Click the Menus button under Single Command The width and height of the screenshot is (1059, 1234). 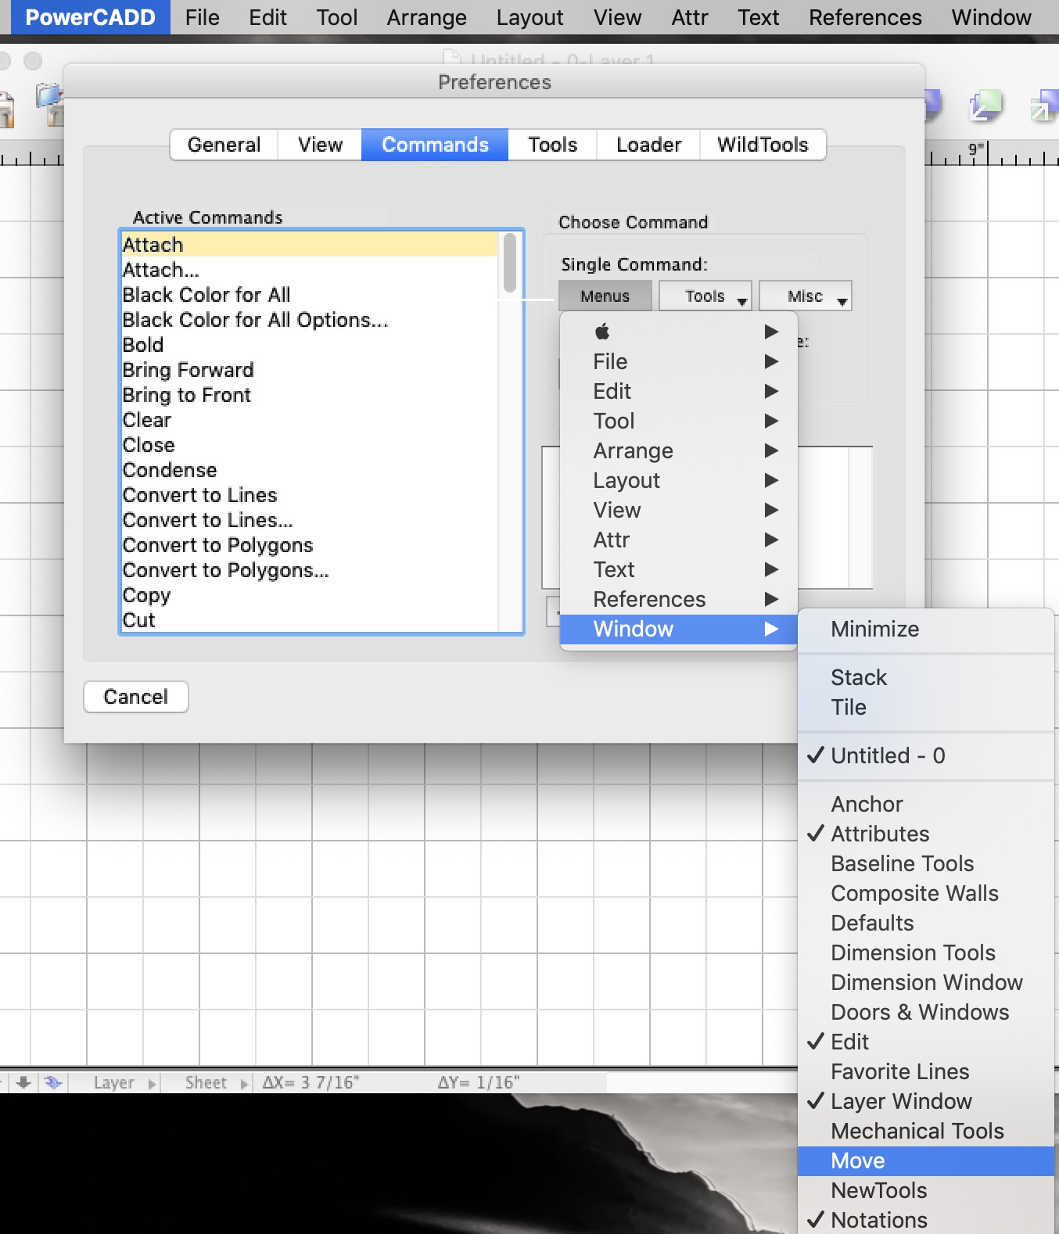pyautogui.click(x=605, y=296)
